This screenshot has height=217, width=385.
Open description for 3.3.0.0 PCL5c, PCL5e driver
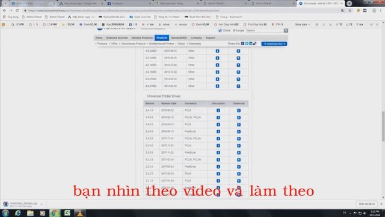(x=218, y=139)
